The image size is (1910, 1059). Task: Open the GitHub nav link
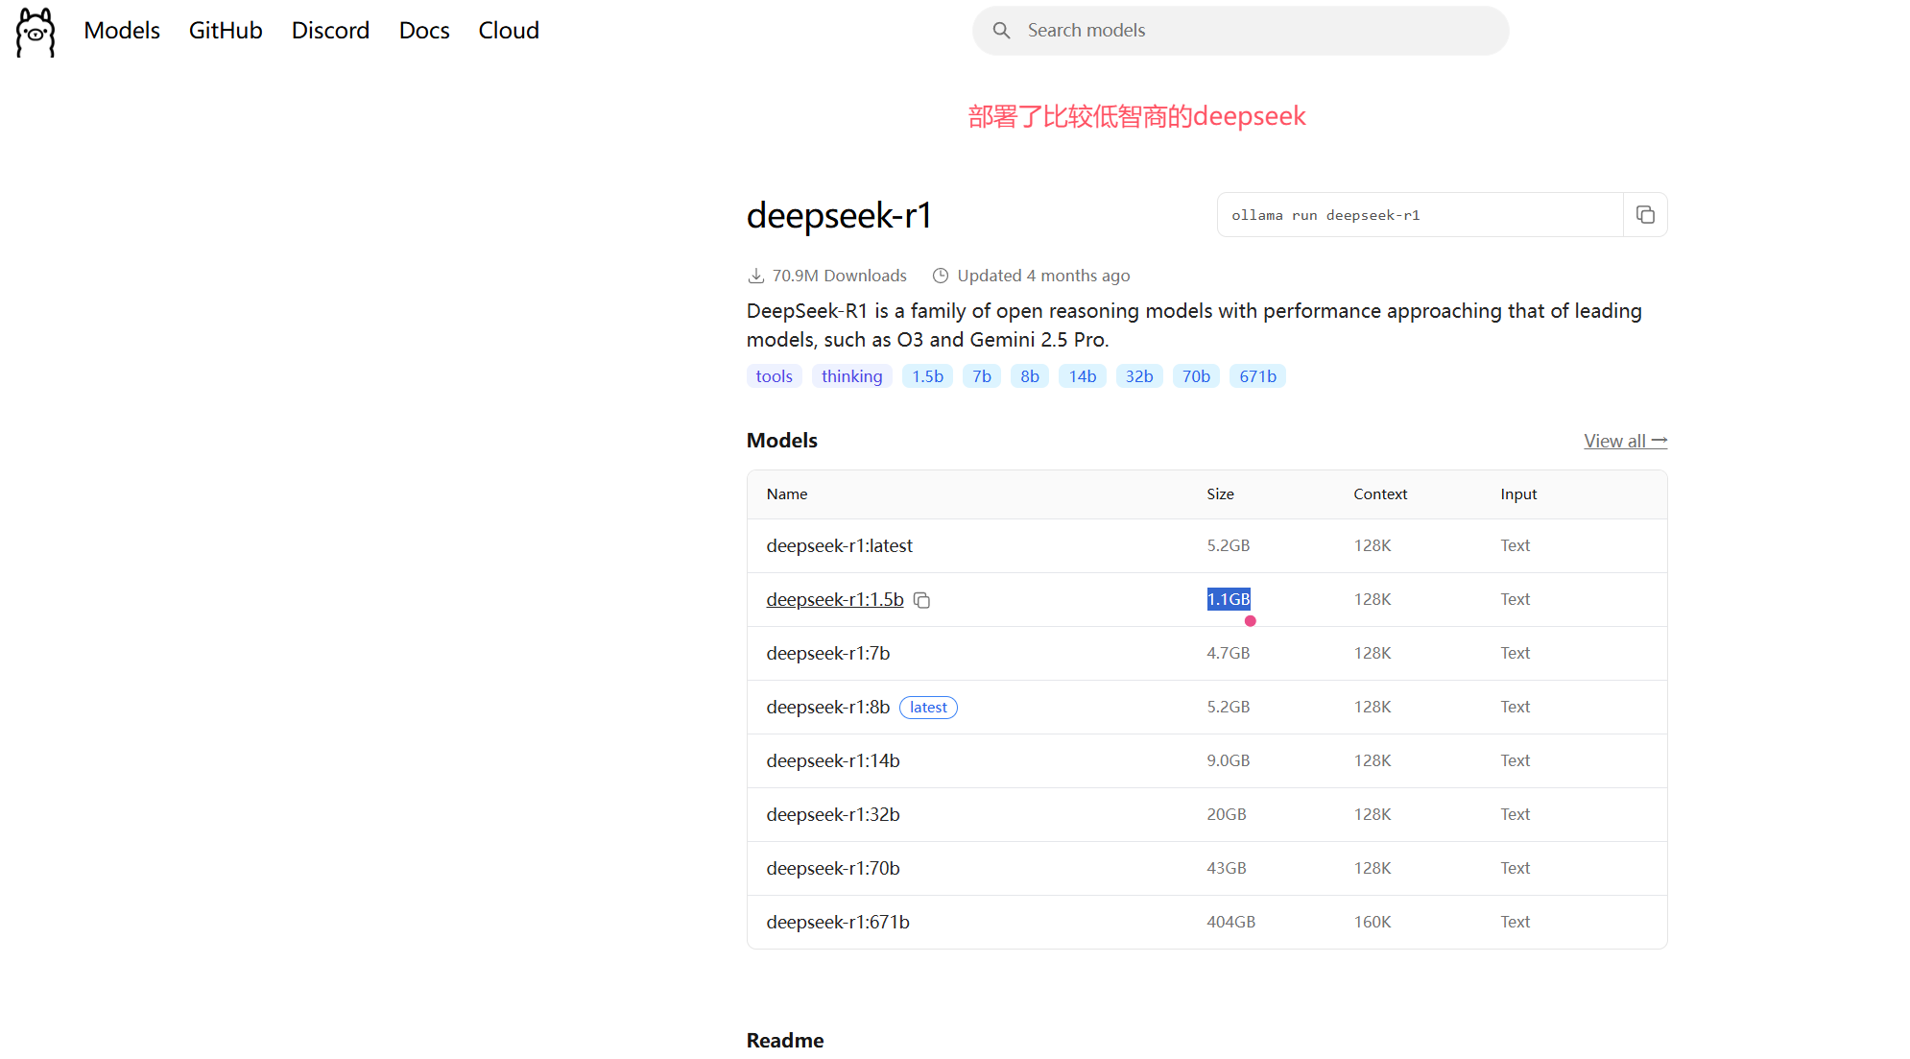pos(226,31)
